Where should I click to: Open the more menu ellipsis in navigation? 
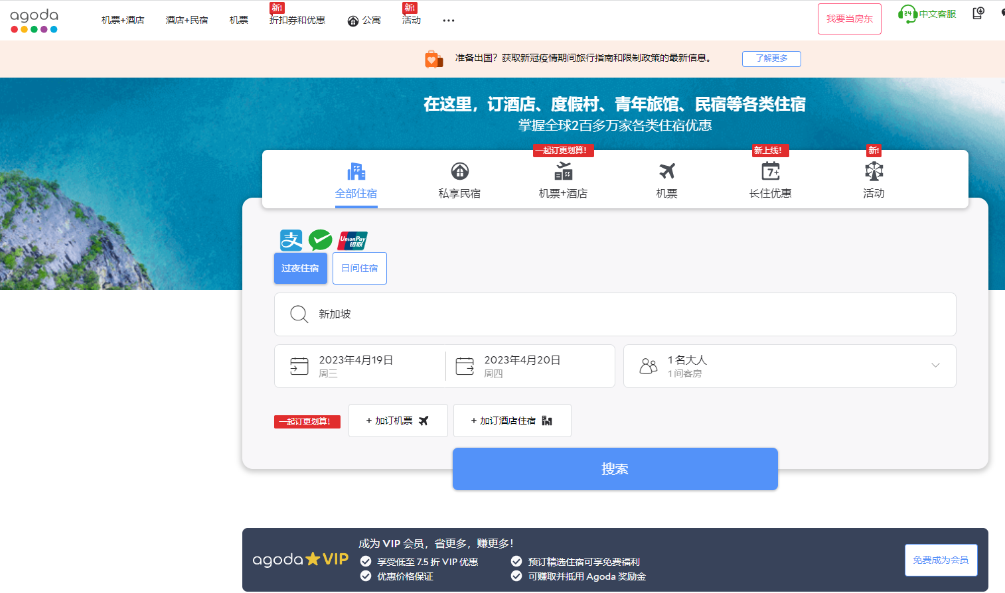coord(449,21)
